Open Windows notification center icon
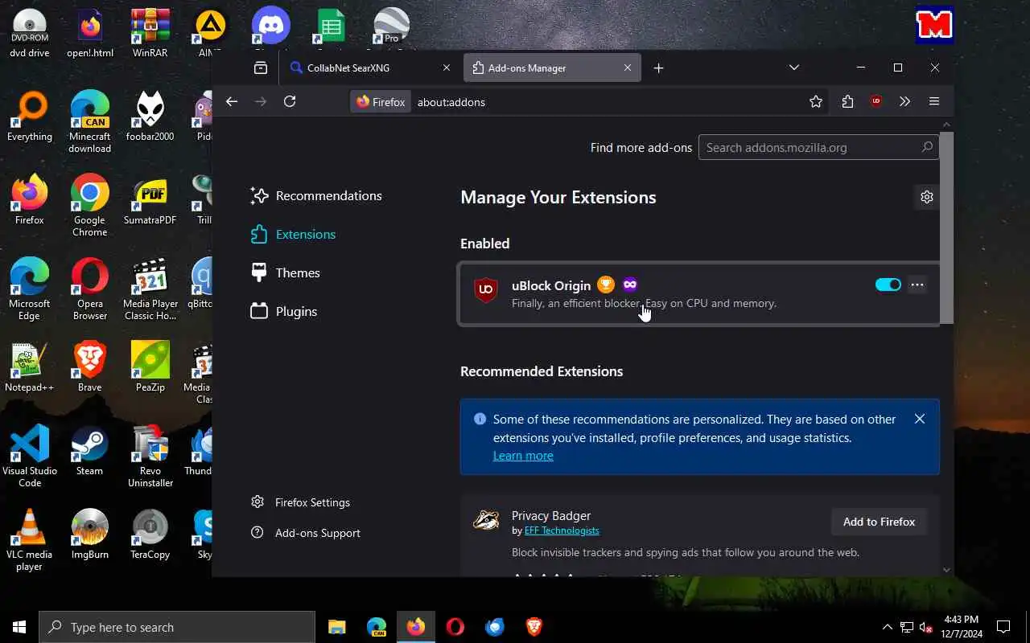The width and height of the screenshot is (1030, 643). tap(1003, 627)
